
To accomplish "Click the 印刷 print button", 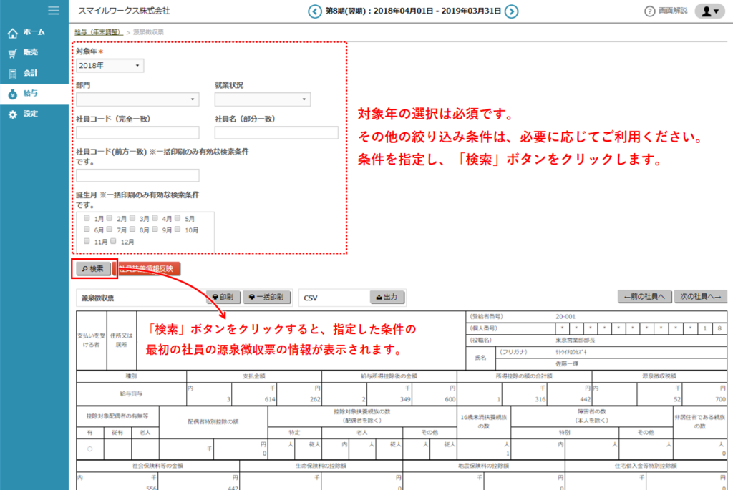I will pos(223,297).
